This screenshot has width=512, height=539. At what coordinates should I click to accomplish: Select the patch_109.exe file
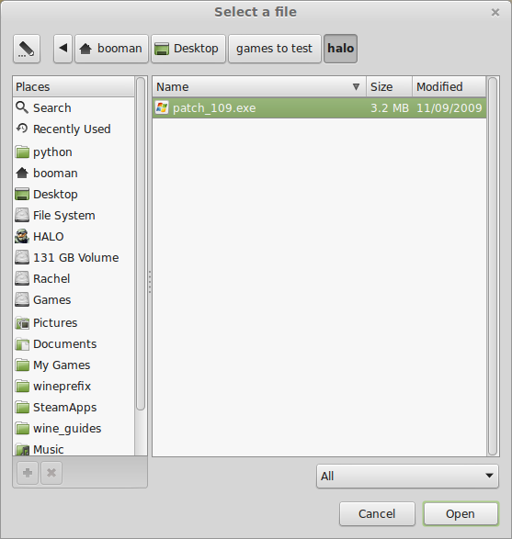pos(319,108)
